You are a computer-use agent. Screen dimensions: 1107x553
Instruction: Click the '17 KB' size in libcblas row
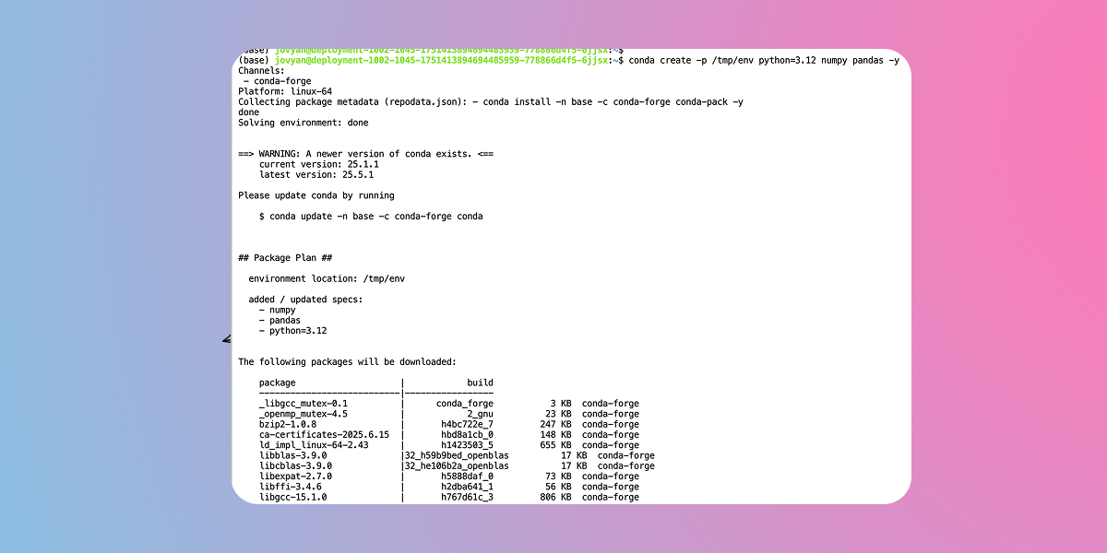pos(575,465)
